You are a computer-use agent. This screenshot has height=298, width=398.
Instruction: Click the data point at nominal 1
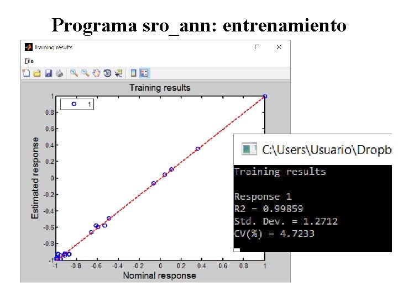click(265, 96)
